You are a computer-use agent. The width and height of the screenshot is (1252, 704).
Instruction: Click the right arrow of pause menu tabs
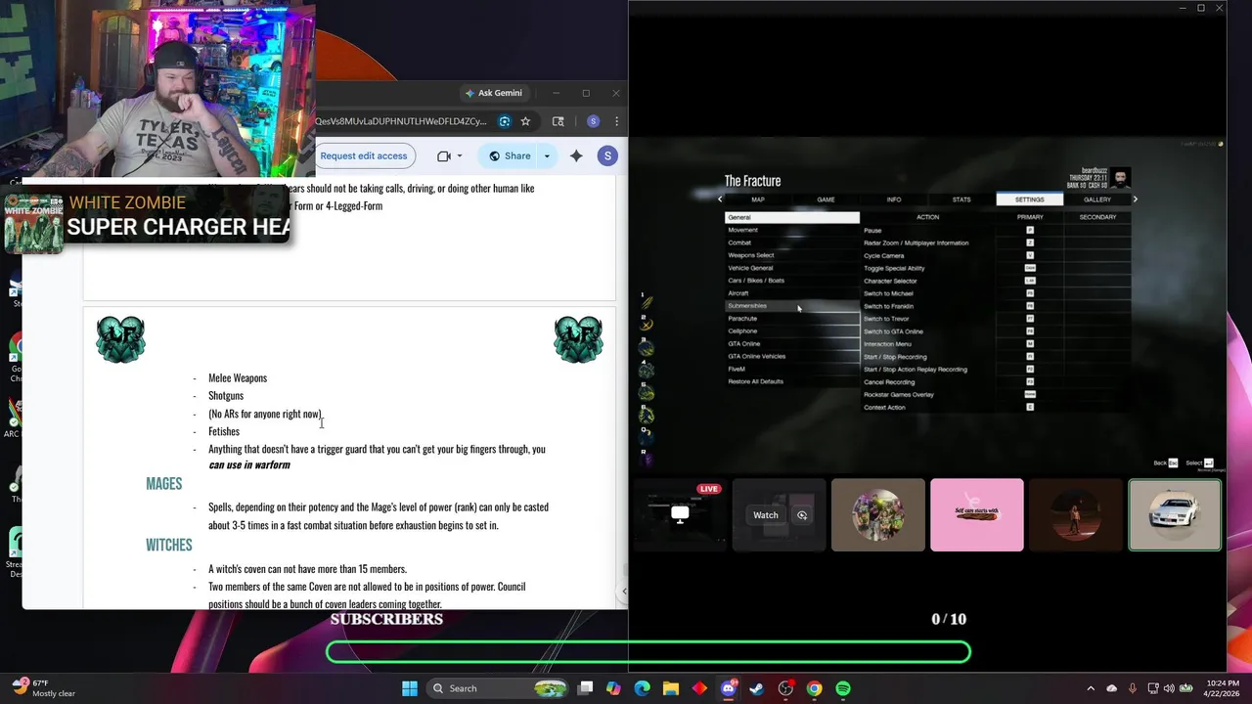pyautogui.click(x=1135, y=199)
